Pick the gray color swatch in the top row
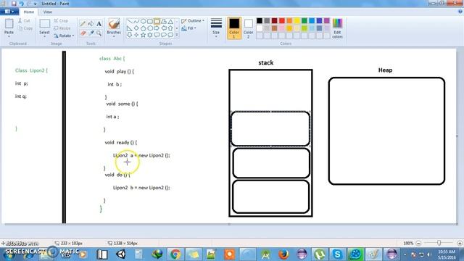The width and height of the screenshot is (464, 261). coord(267,20)
